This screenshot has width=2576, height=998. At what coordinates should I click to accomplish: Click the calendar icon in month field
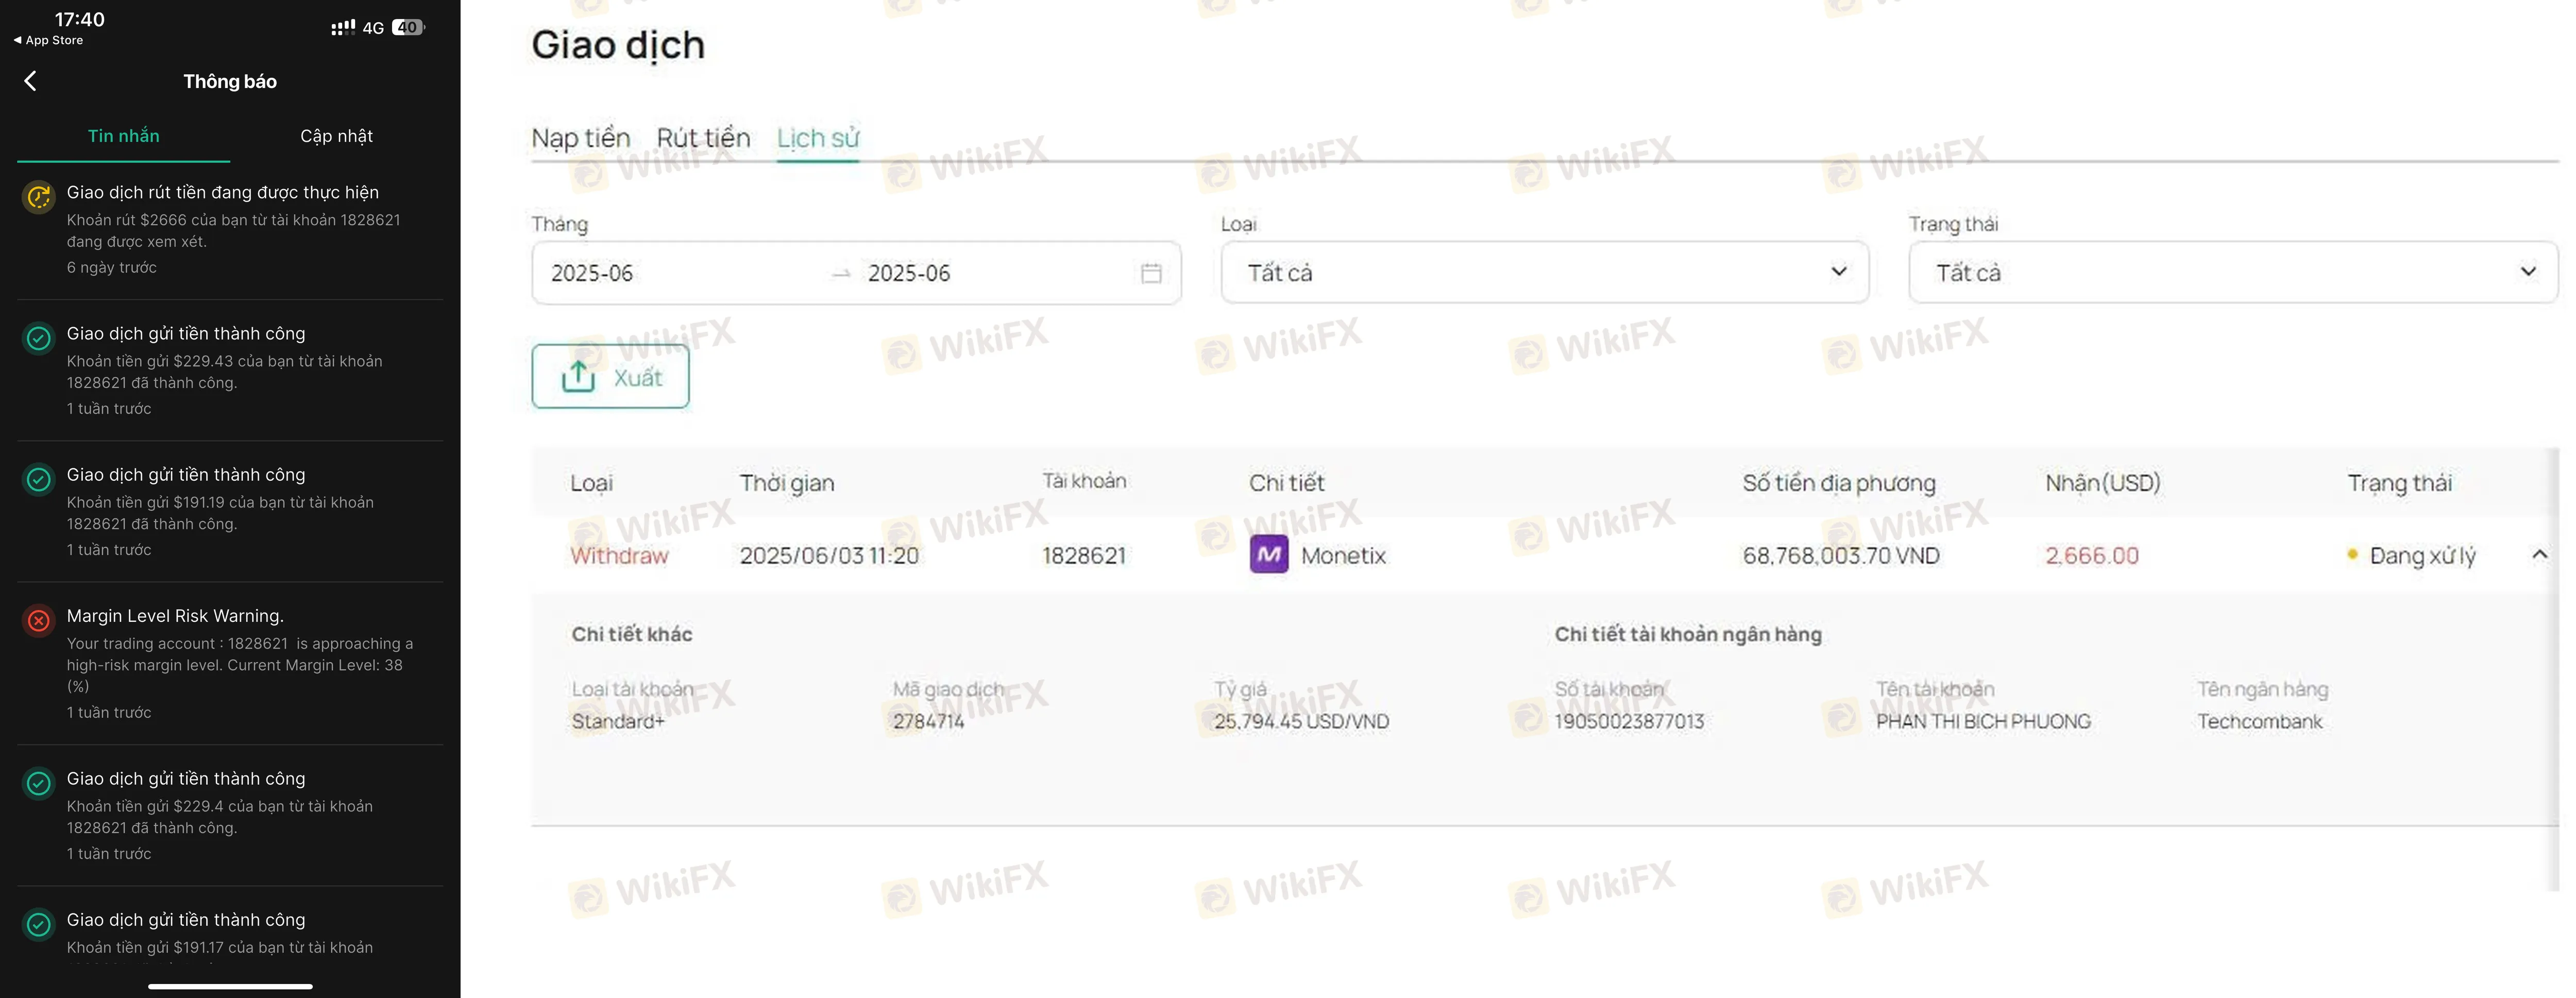pyautogui.click(x=1151, y=273)
